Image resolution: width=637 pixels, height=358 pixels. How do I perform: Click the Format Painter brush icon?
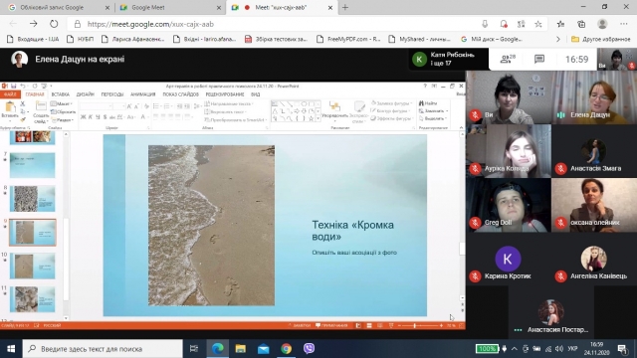pyautogui.click(x=22, y=119)
